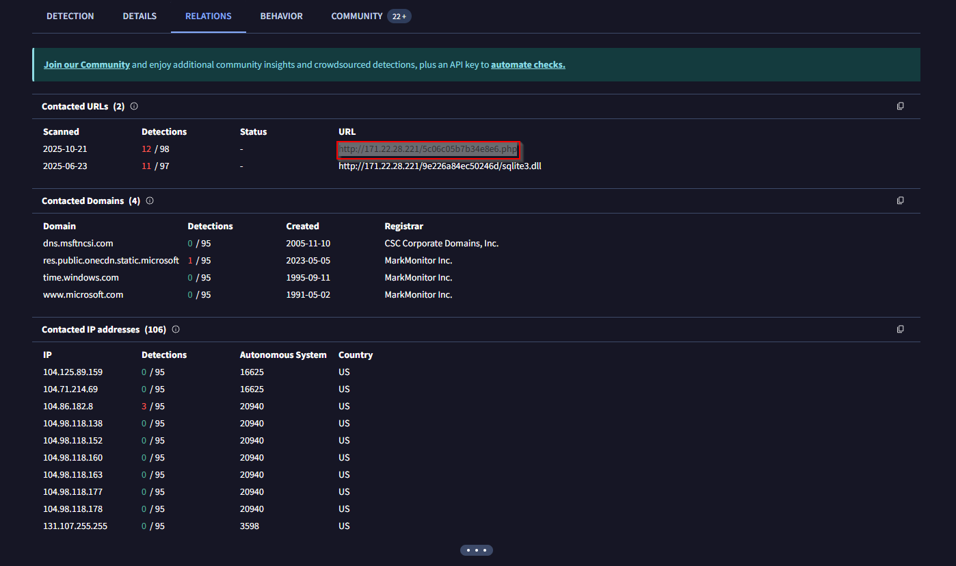956x566 pixels.
Task: Copy the Contacted Domains list
Action: 900,201
